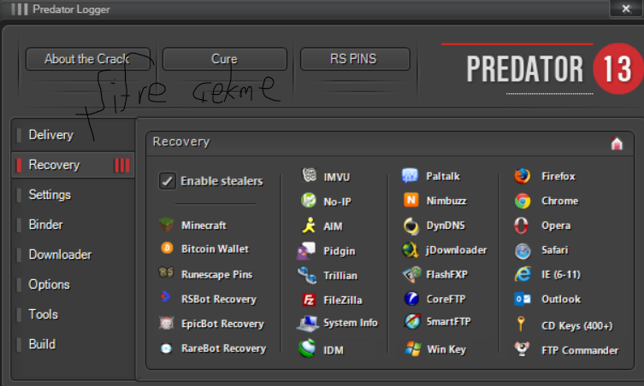Click the blue Outlook icon
The image size is (644, 386).
tap(523, 299)
